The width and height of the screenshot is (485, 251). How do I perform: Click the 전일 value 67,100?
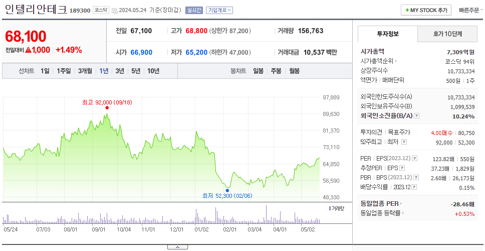pyautogui.click(x=141, y=31)
